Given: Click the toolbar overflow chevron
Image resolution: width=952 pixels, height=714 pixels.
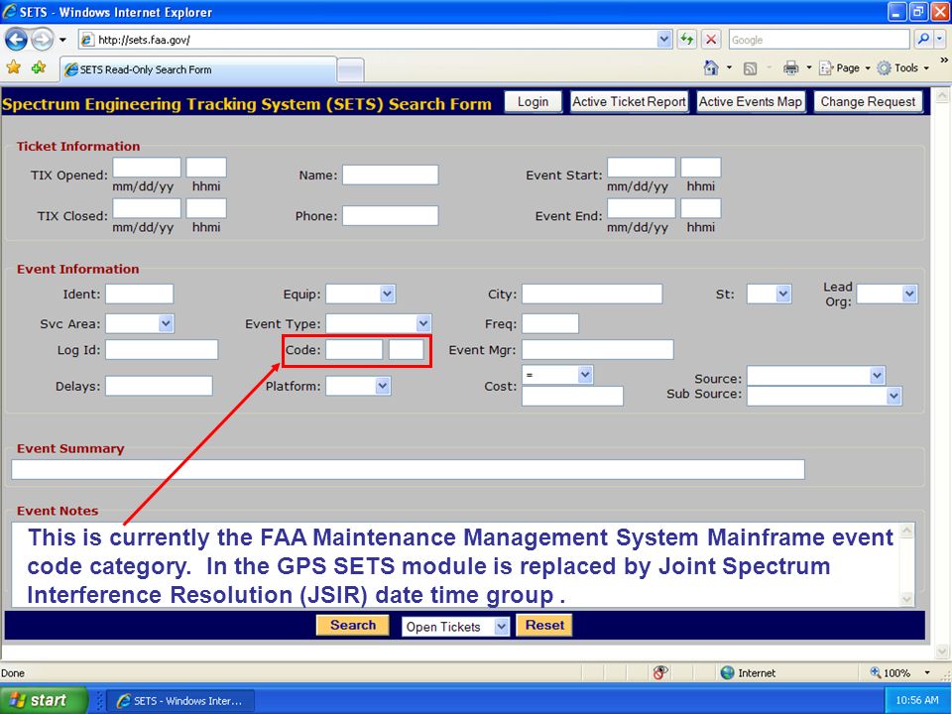Looking at the screenshot, I should (944, 60).
